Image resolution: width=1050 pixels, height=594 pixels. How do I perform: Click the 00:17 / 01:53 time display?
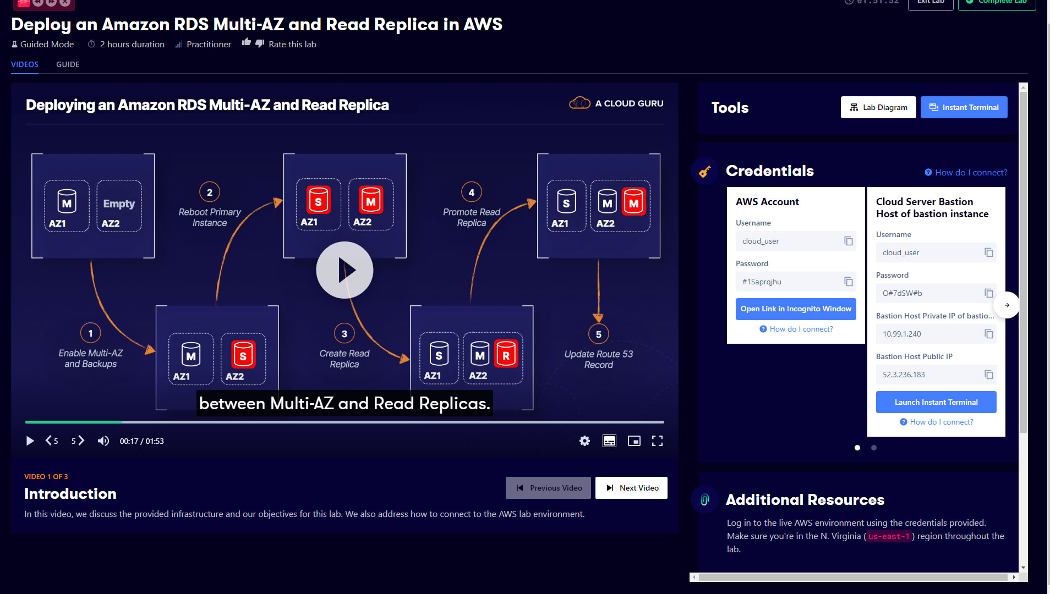(141, 441)
